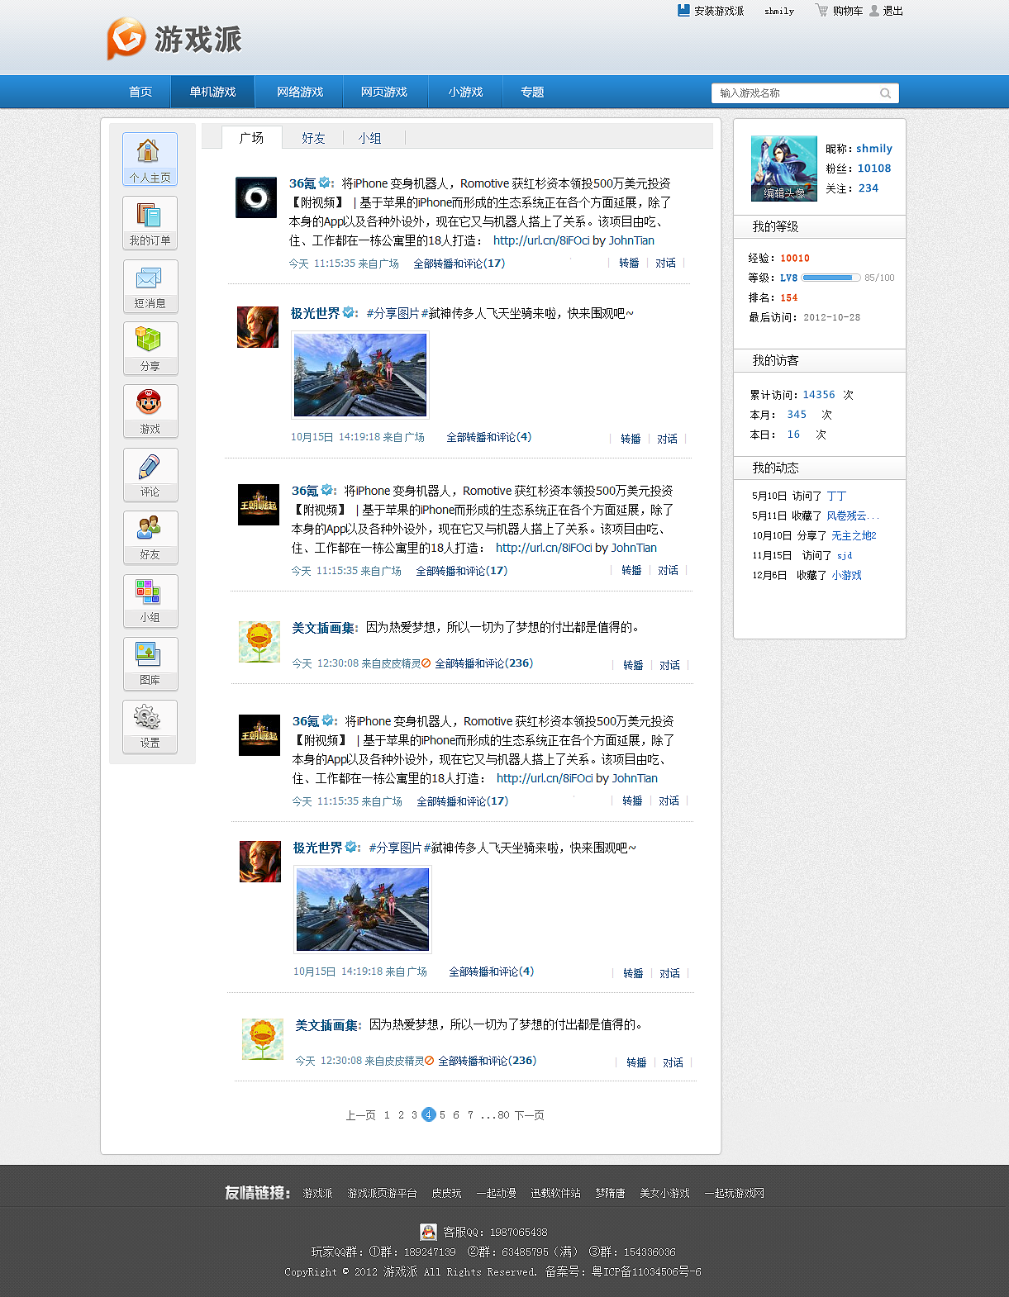Open 网络游戏 in navigation bar
The image size is (1009, 1297).
click(x=300, y=92)
